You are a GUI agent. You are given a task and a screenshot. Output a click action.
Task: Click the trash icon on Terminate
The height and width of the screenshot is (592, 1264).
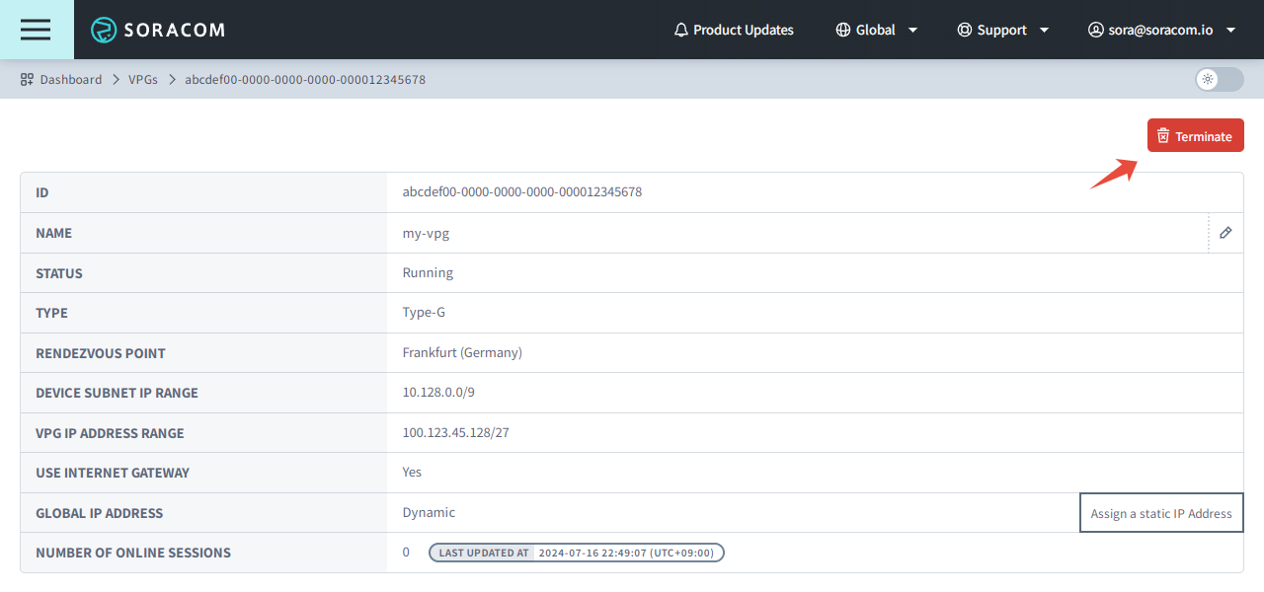1163,136
